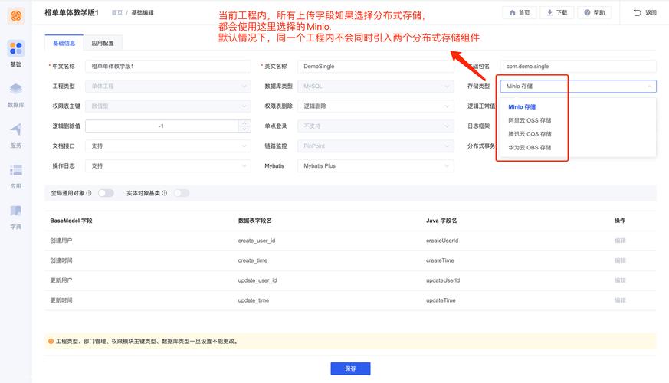Viewport: 669px width, 383px height.
Task: Click the 下载 download button
Action: point(556,13)
